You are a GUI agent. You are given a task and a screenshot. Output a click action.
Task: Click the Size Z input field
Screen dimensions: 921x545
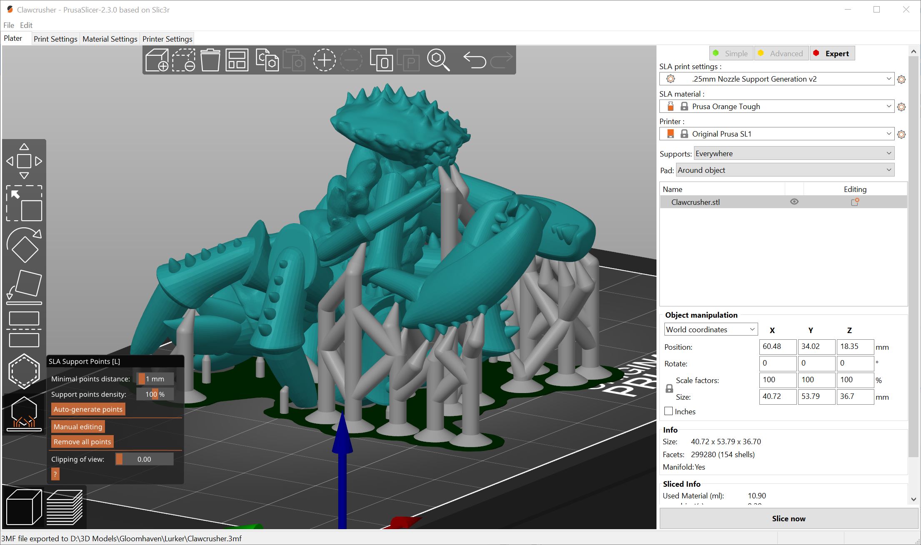tap(855, 396)
